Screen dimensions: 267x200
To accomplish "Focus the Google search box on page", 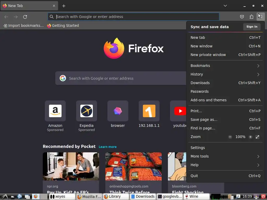I will (121, 78).
